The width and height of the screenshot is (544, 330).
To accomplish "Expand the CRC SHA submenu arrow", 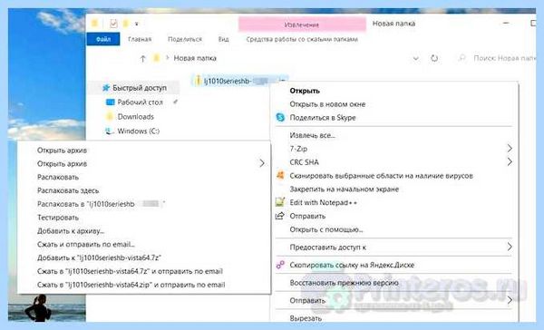I will point(510,161).
